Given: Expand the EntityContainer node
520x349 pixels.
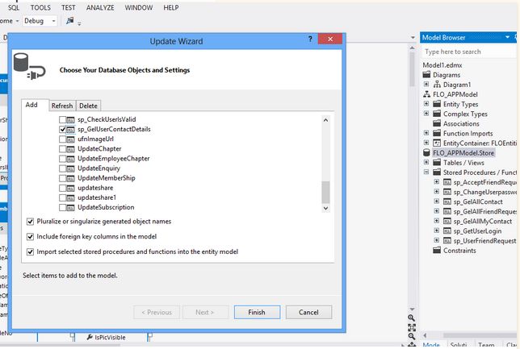Looking at the screenshot, I should [x=426, y=143].
